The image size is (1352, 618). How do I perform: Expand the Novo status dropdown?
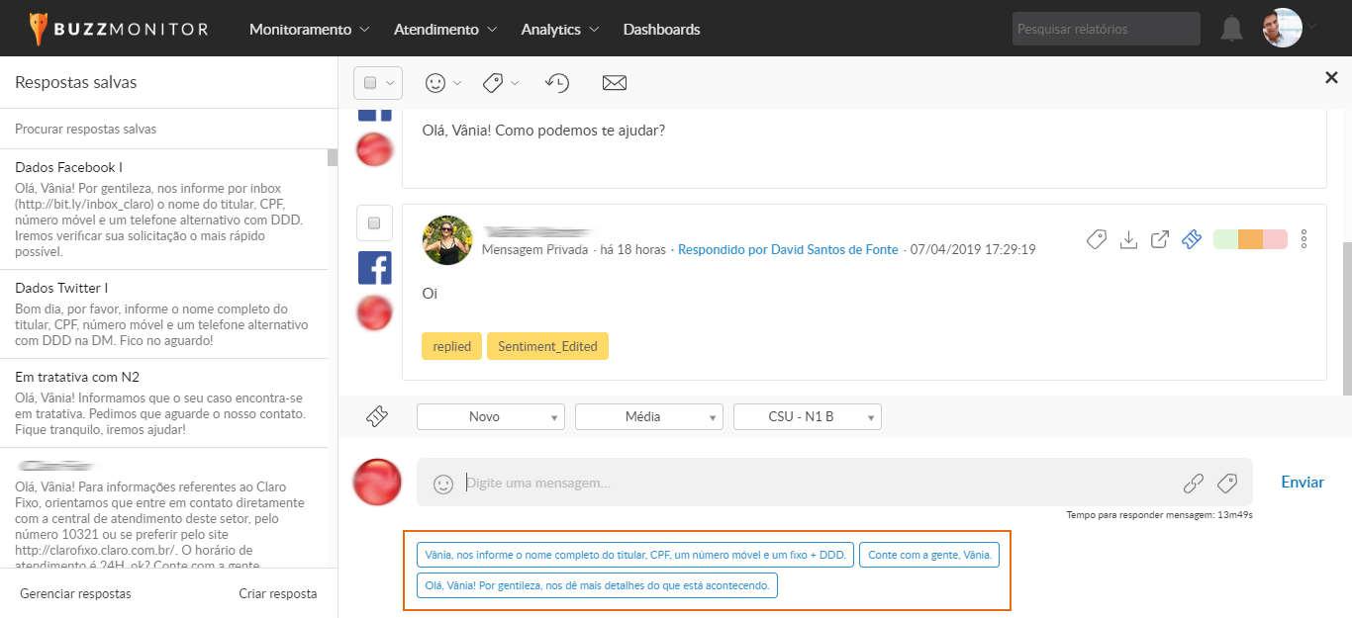[490, 417]
